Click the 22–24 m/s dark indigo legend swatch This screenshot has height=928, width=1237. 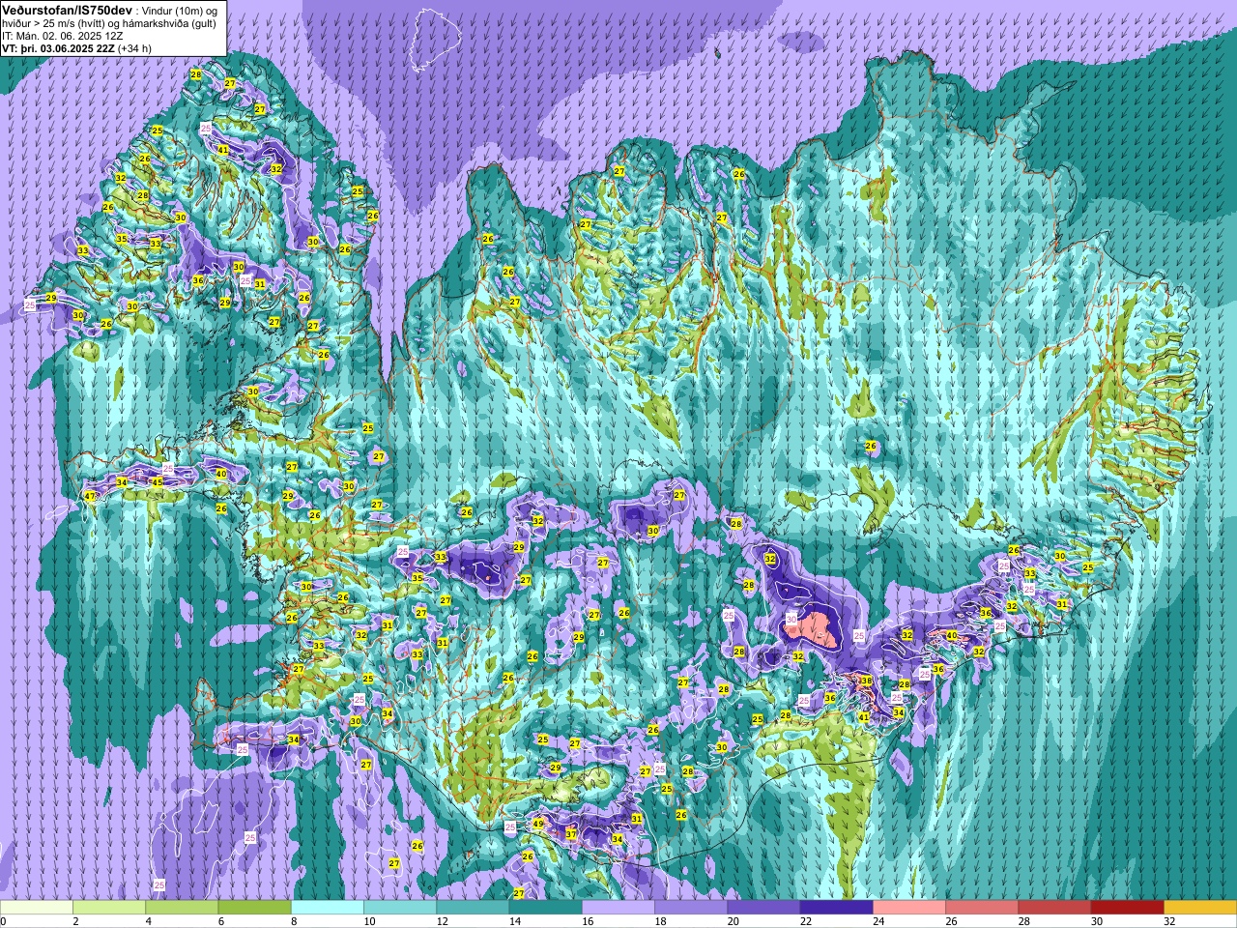click(x=836, y=908)
